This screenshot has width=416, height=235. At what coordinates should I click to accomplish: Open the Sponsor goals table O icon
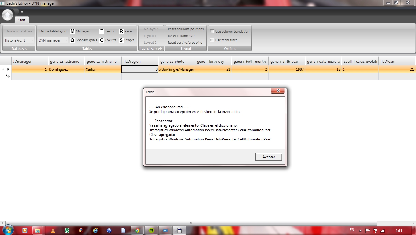[x=72, y=40]
